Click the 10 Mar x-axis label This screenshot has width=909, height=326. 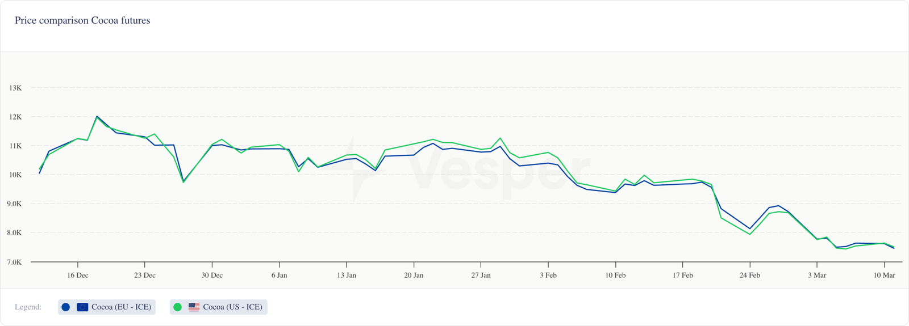coord(884,276)
